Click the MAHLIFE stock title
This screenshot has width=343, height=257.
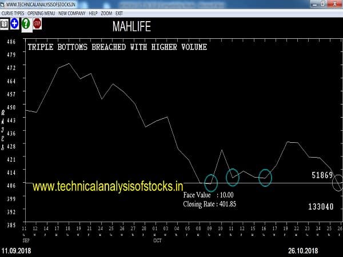[x=134, y=26]
